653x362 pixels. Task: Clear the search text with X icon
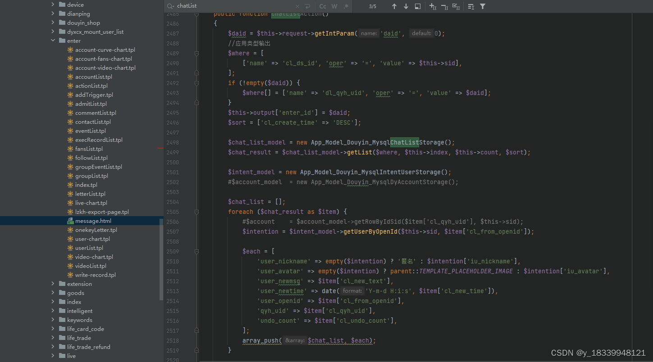coord(297,6)
